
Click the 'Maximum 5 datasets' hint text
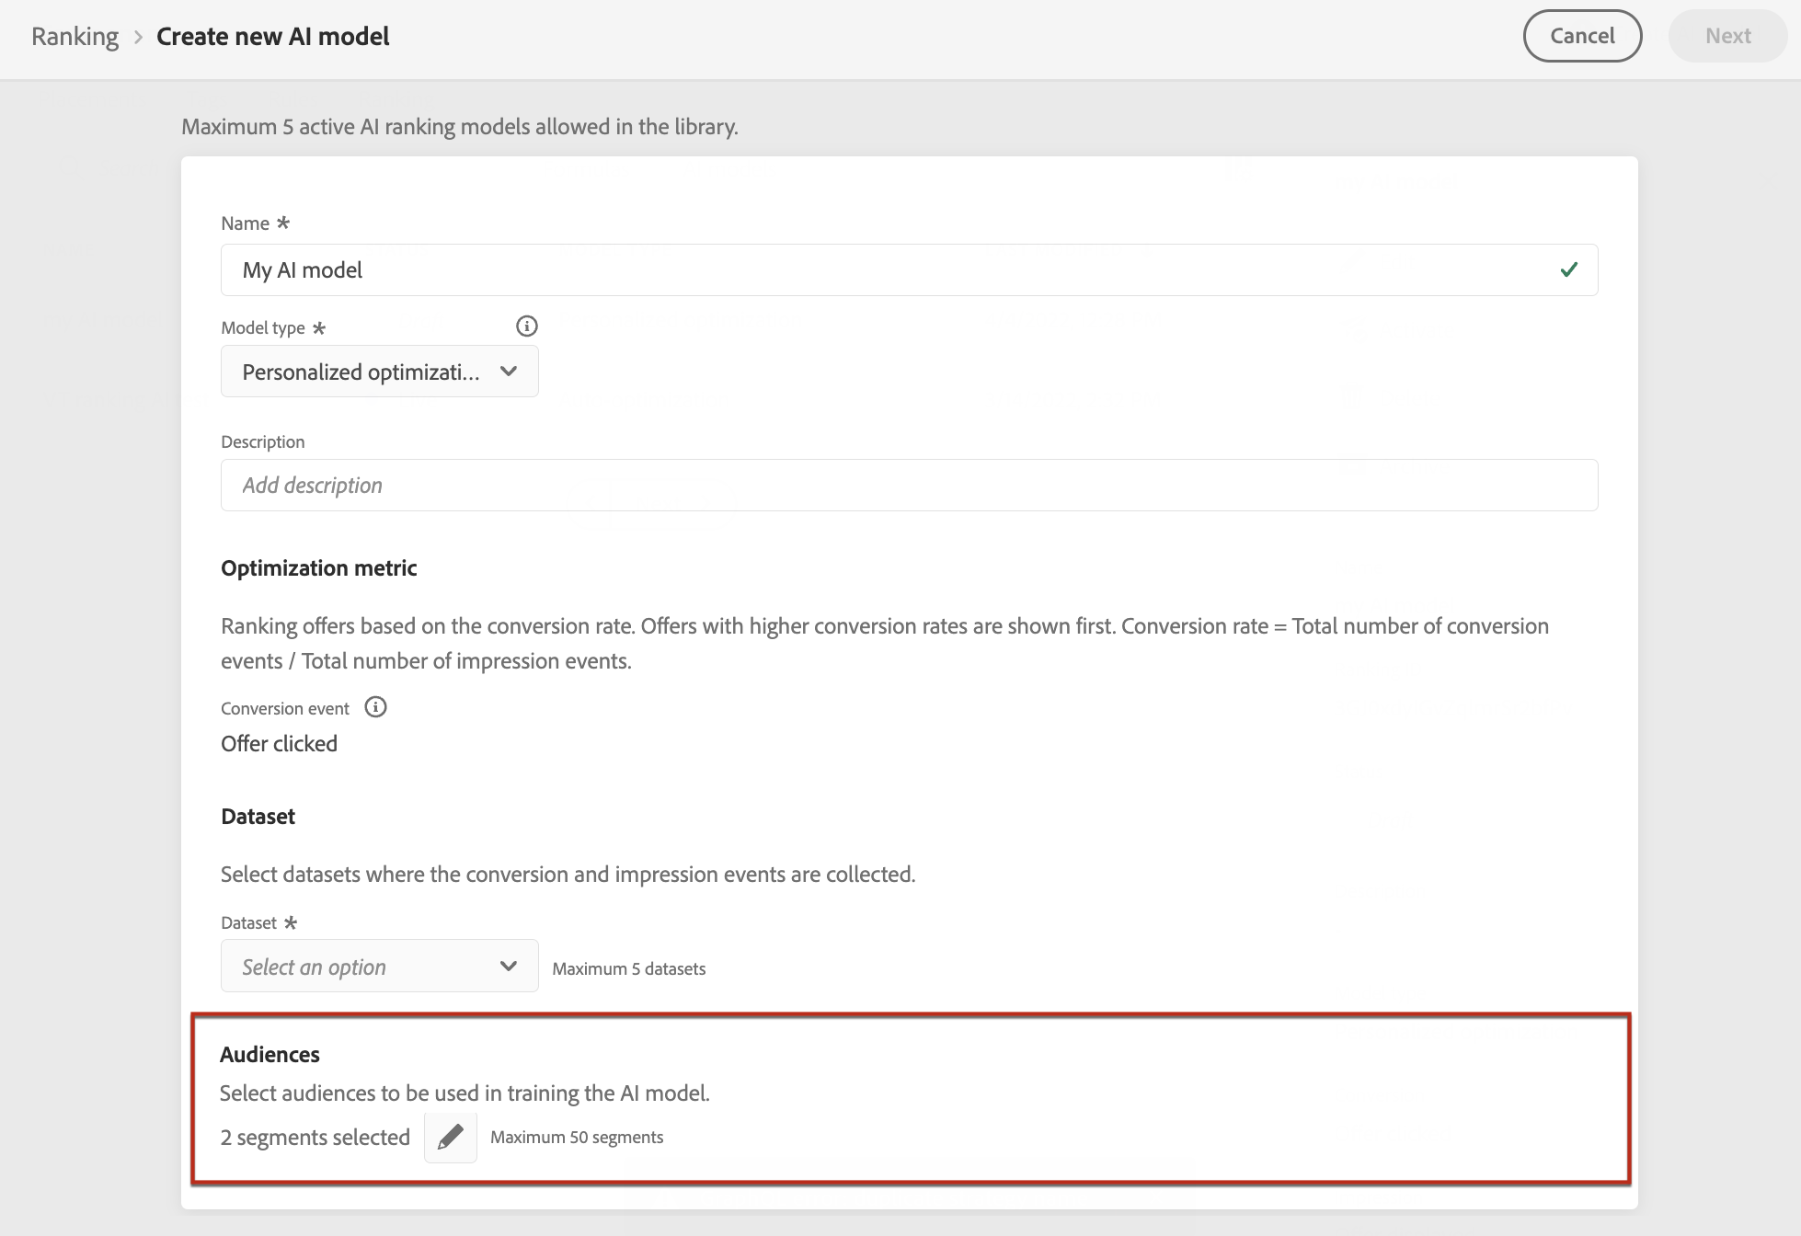(629, 968)
